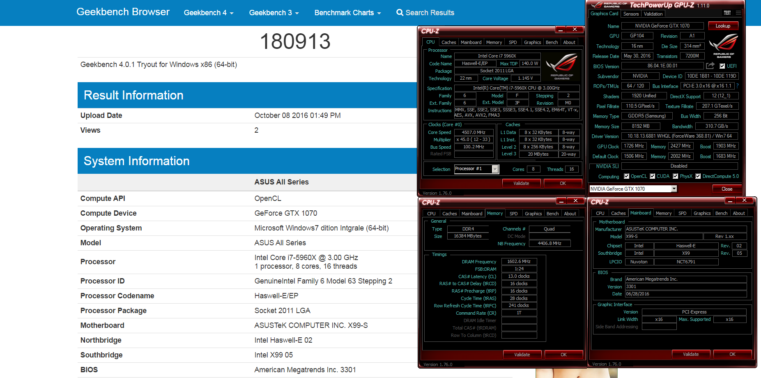Click the magnifier icon beside Search Results
The width and height of the screenshot is (761, 378).
(400, 13)
